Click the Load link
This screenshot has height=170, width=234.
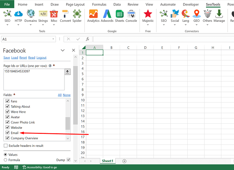point(15,58)
